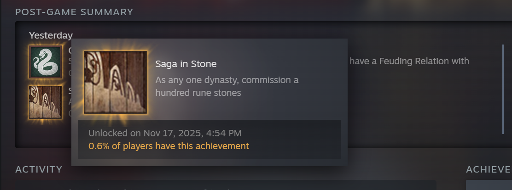Image resolution: width=512 pixels, height=190 pixels.
Task: Click the partly hidden snake achievement title
Action: pos(70,50)
